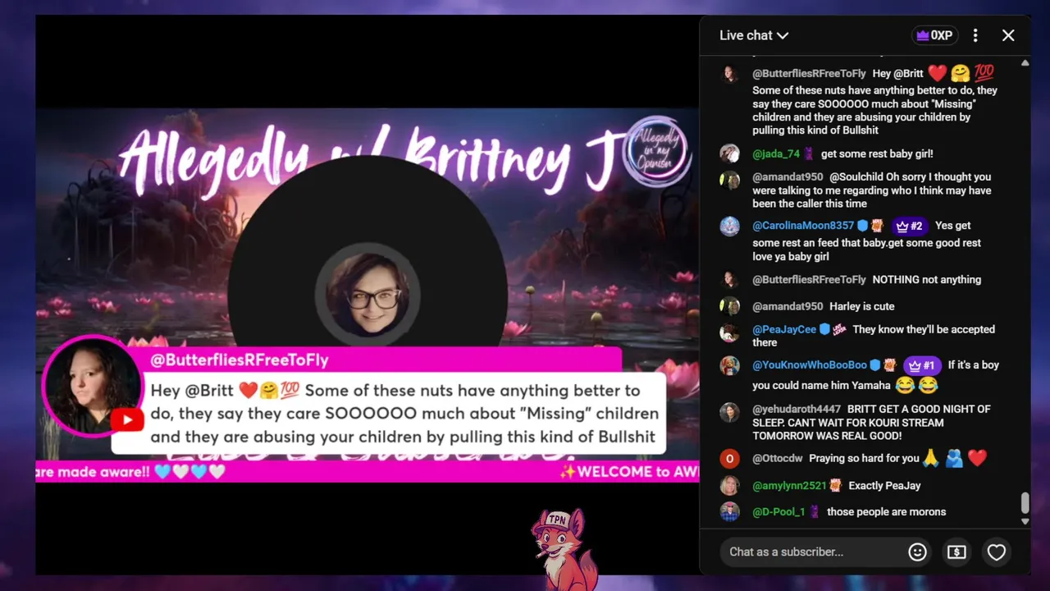1050x591 pixels.
Task: Click @amylynn2521 orange member badge
Action: click(835, 485)
